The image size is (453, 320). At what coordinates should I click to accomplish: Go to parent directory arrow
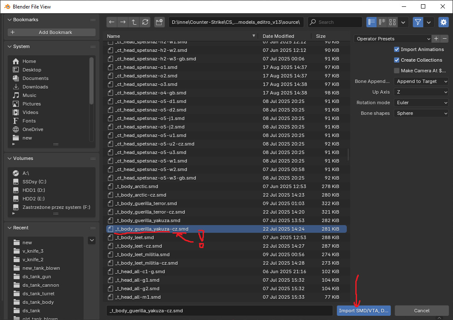(x=134, y=22)
